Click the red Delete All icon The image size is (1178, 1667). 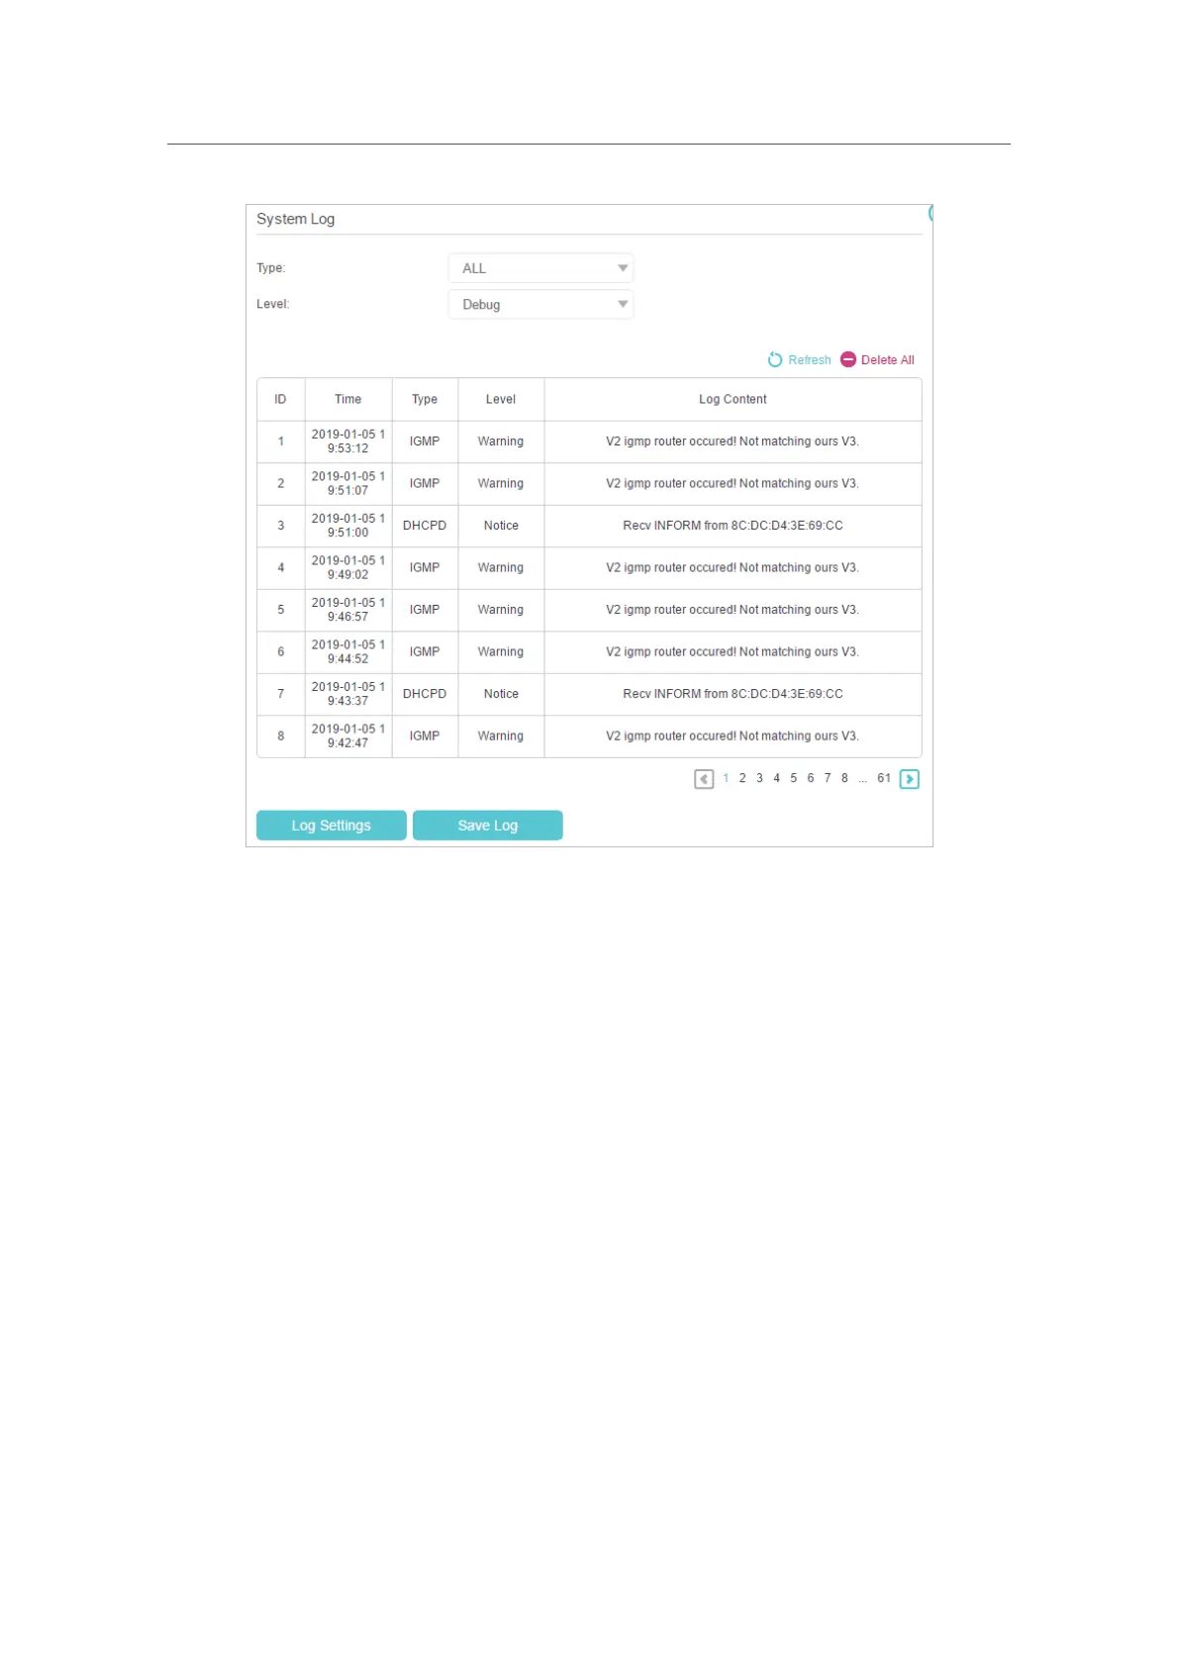tap(848, 360)
